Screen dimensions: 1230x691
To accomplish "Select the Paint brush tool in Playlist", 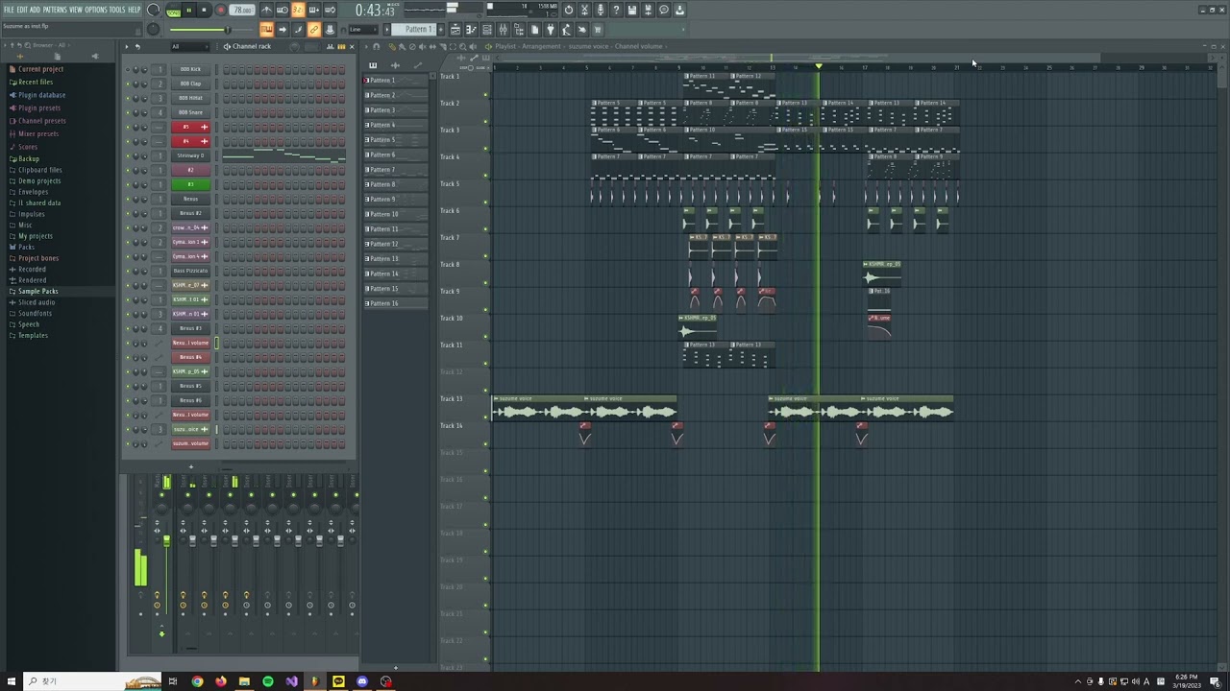I will pyautogui.click(x=402, y=46).
